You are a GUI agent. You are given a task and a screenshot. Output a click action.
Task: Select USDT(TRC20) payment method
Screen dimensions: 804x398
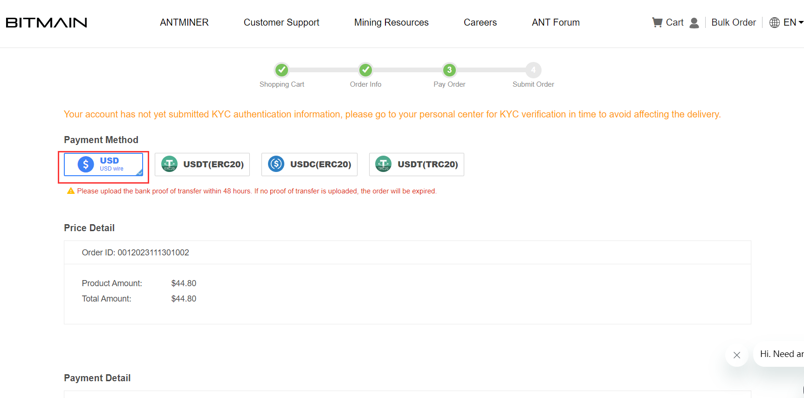point(417,165)
